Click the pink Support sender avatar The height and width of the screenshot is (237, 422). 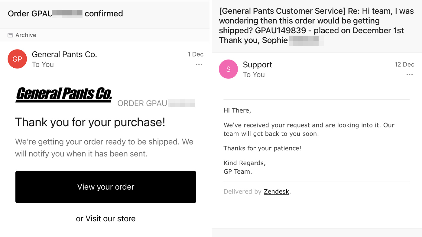(x=228, y=69)
